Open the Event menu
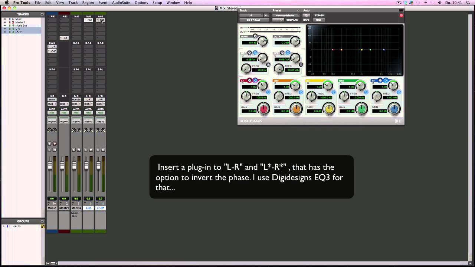 [103, 3]
